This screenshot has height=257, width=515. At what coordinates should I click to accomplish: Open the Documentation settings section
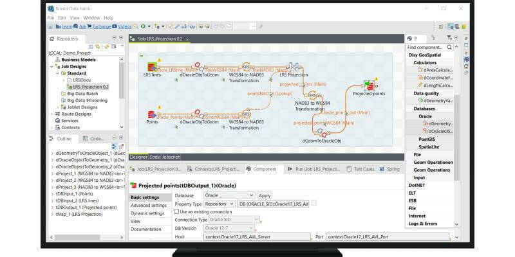pyautogui.click(x=146, y=229)
